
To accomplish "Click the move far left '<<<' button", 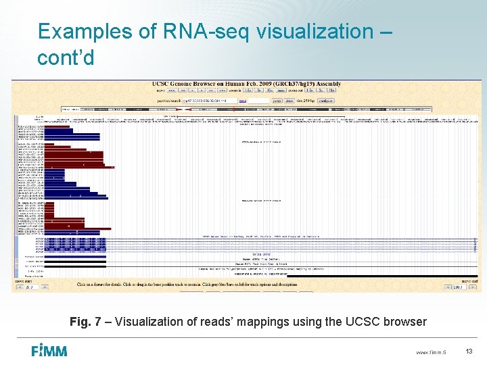I will click(x=172, y=91).
